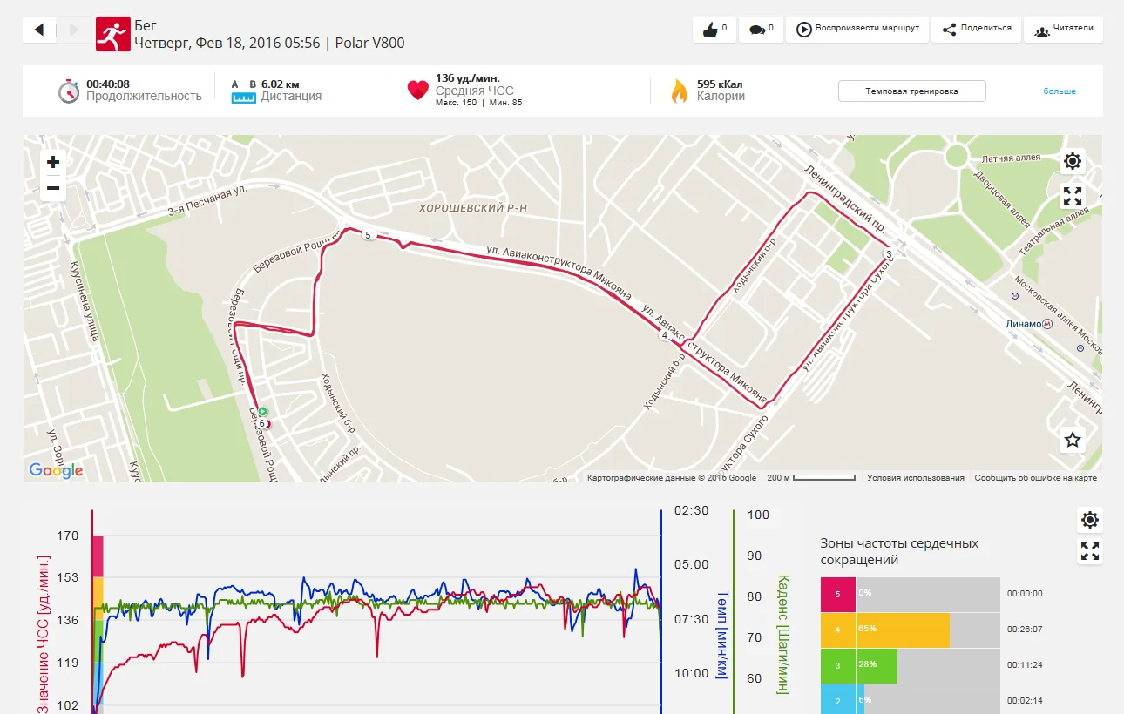Open the Читатели followers button
Viewport: 1124px width, 714px height.
(1063, 29)
